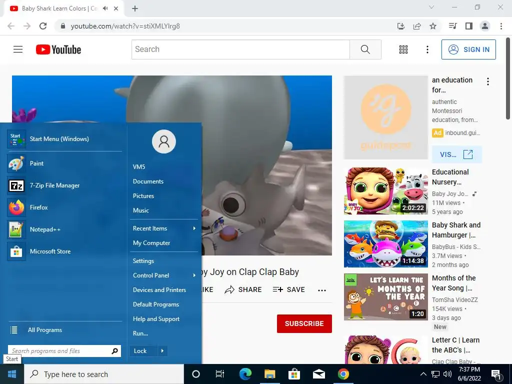Viewport: 512px width, 384px height.
Task: Focus the YouTube search field
Action: coord(240,49)
